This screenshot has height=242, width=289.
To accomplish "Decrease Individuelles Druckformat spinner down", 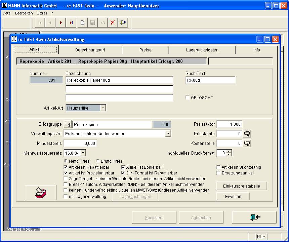I will pos(229,155).
